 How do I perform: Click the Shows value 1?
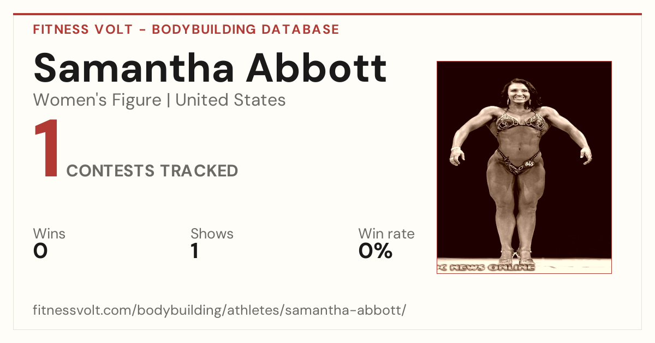pos(194,251)
